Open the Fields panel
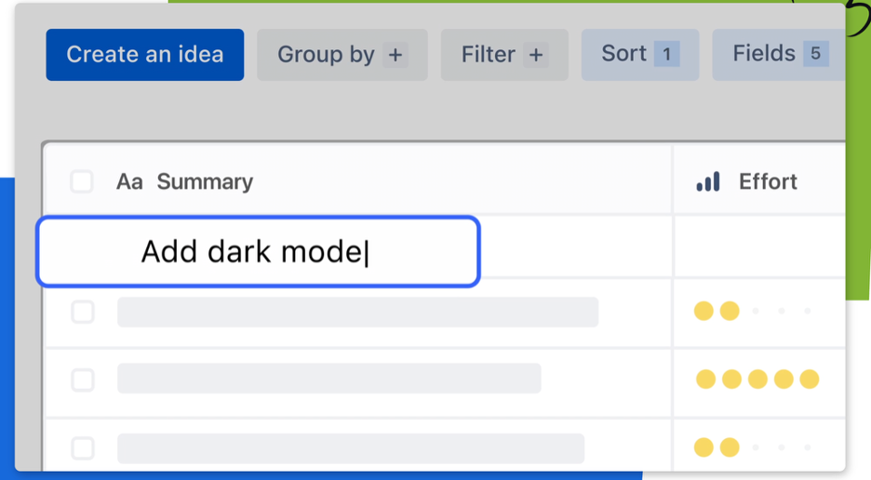Image resolution: width=871 pixels, height=480 pixels. tap(778, 54)
